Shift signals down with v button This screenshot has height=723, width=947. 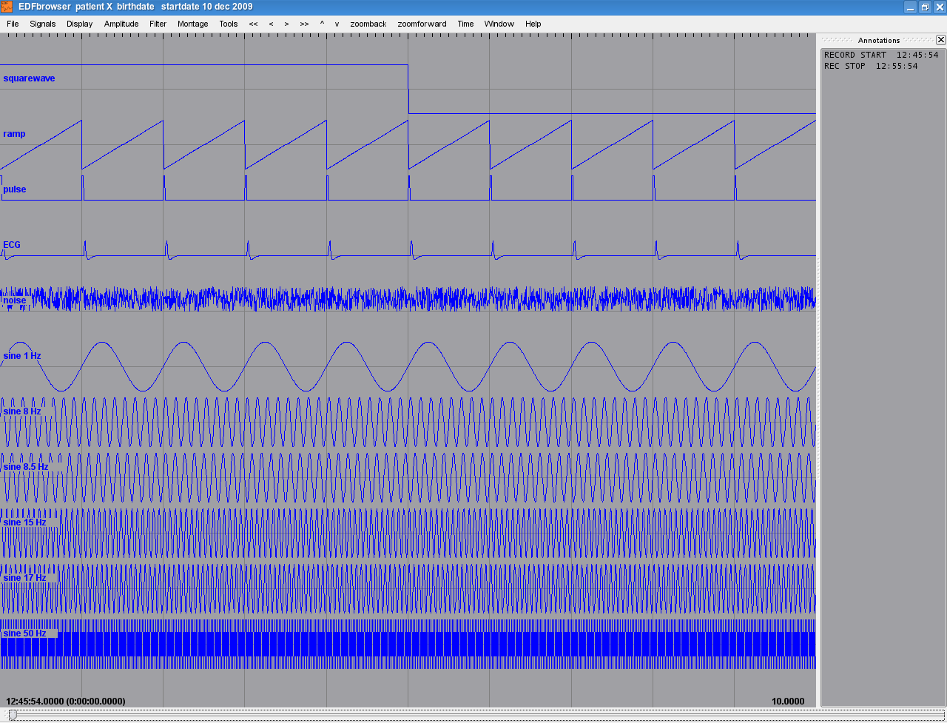[x=337, y=24]
